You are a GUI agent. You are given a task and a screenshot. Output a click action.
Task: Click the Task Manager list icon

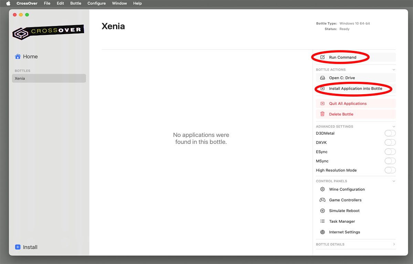point(322,221)
